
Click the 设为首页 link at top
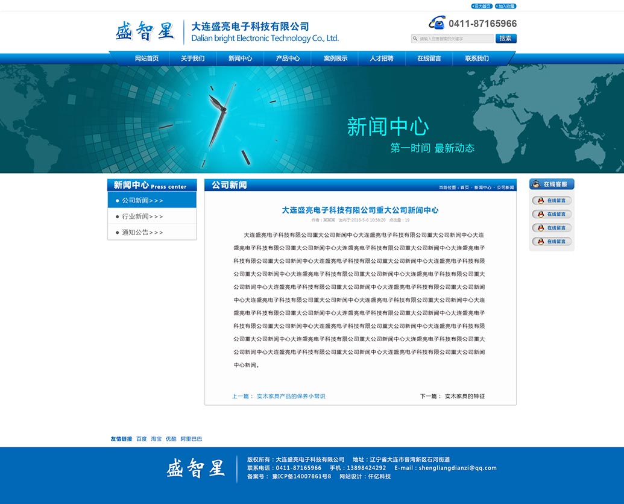[x=482, y=6]
